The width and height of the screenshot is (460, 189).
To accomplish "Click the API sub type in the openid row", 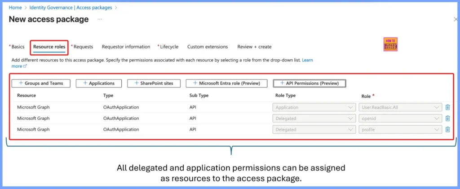I will click(x=193, y=119).
